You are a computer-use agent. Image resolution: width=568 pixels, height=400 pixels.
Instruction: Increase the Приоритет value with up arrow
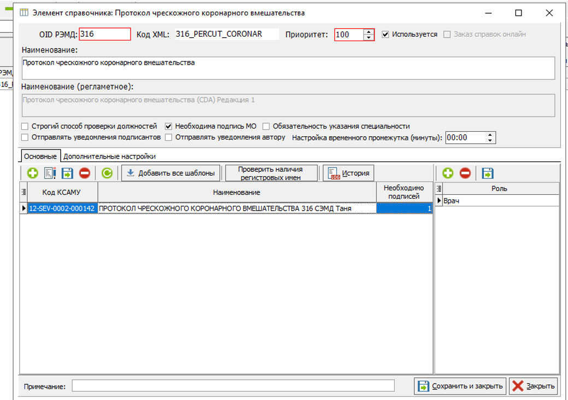pyautogui.click(x=368, y=32)
